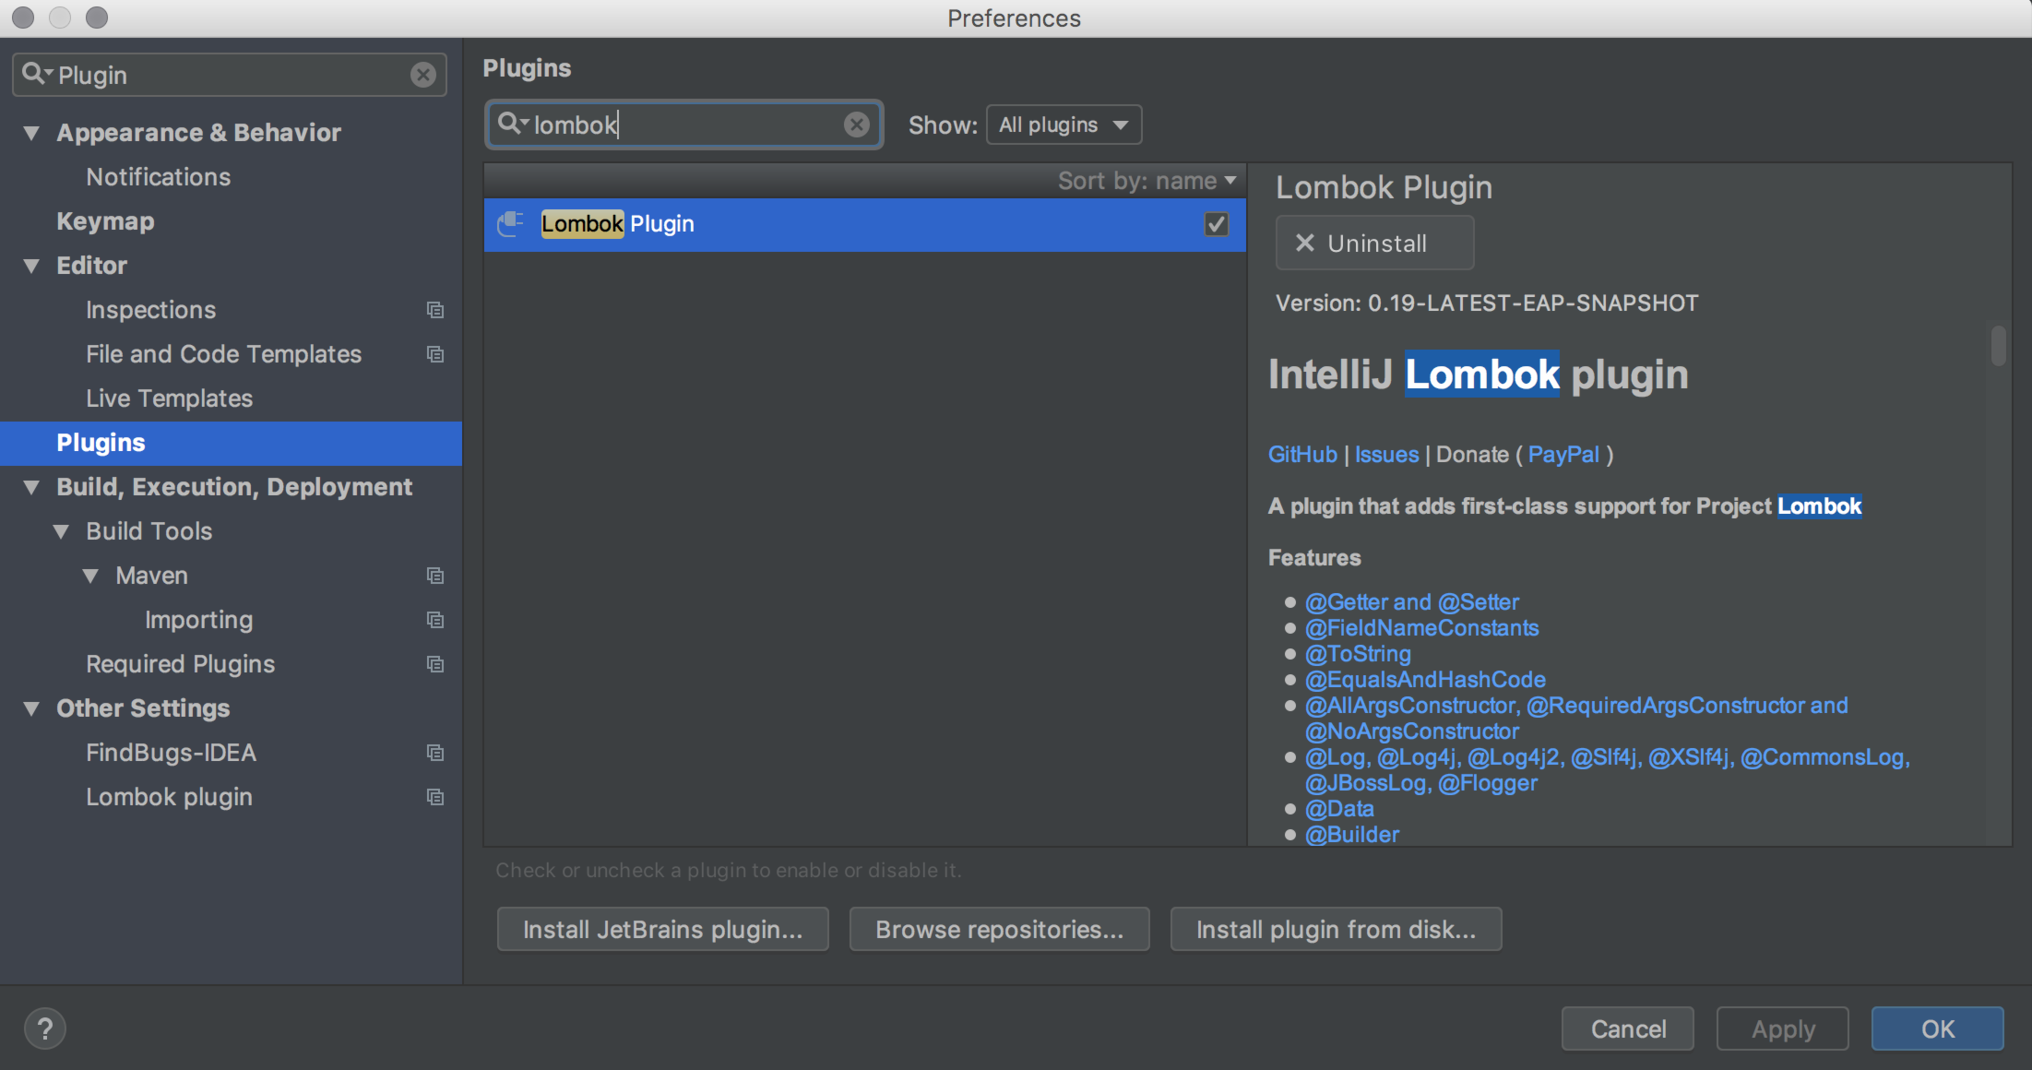
Task: Open the Sort by name dropdown
Action: (1147, 181)
